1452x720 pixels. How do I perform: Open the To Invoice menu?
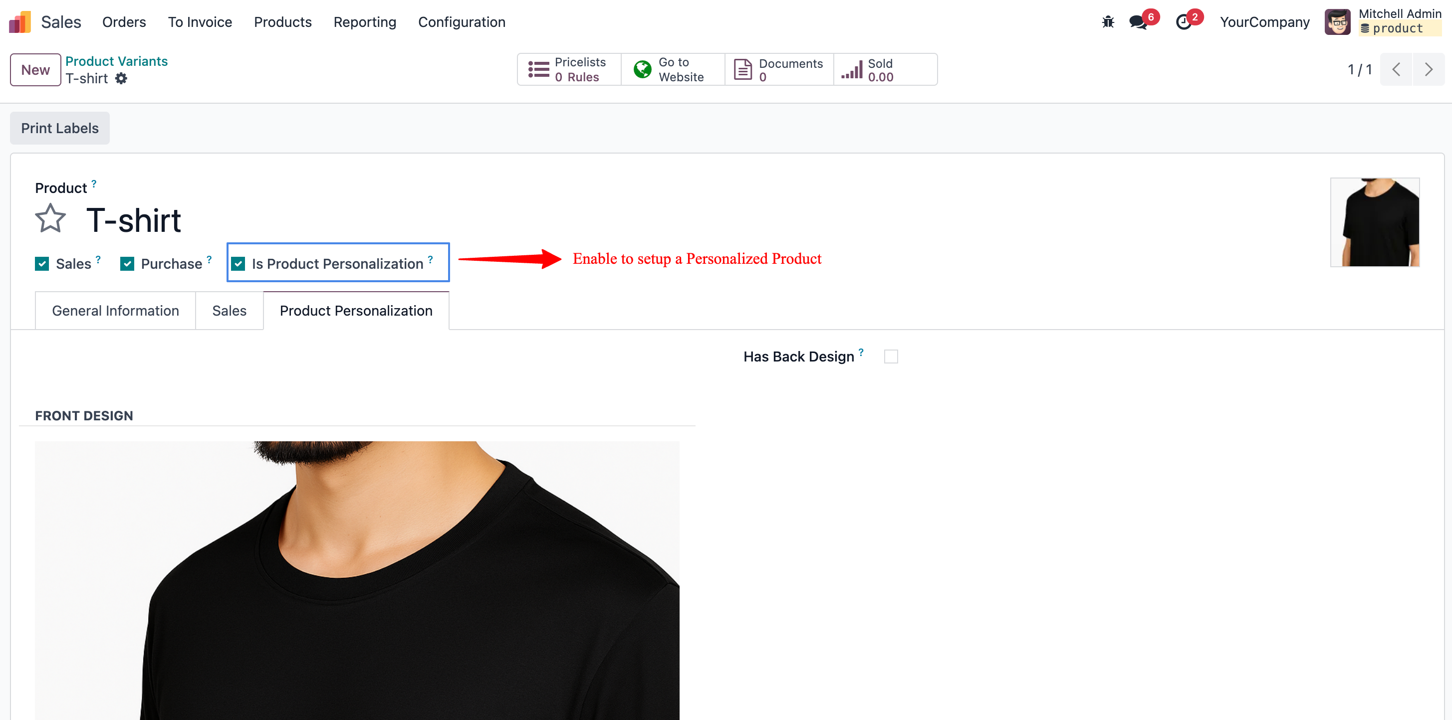point(200,22)
